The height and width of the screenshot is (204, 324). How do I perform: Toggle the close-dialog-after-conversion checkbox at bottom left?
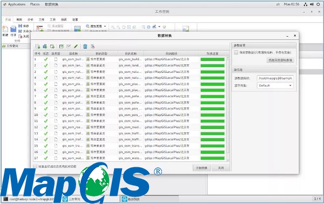[x=35, y=166]
